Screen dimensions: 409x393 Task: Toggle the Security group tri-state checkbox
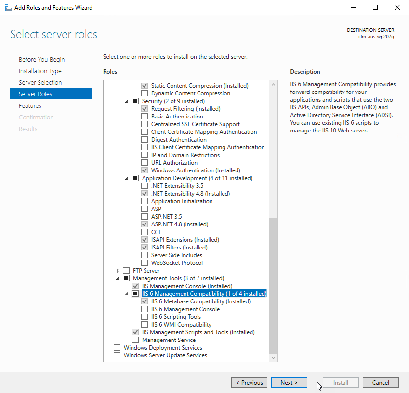click(135, 101)
